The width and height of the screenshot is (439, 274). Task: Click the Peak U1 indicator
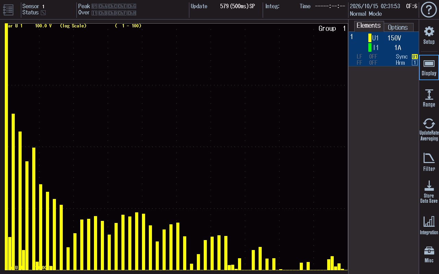click(95, 6)
